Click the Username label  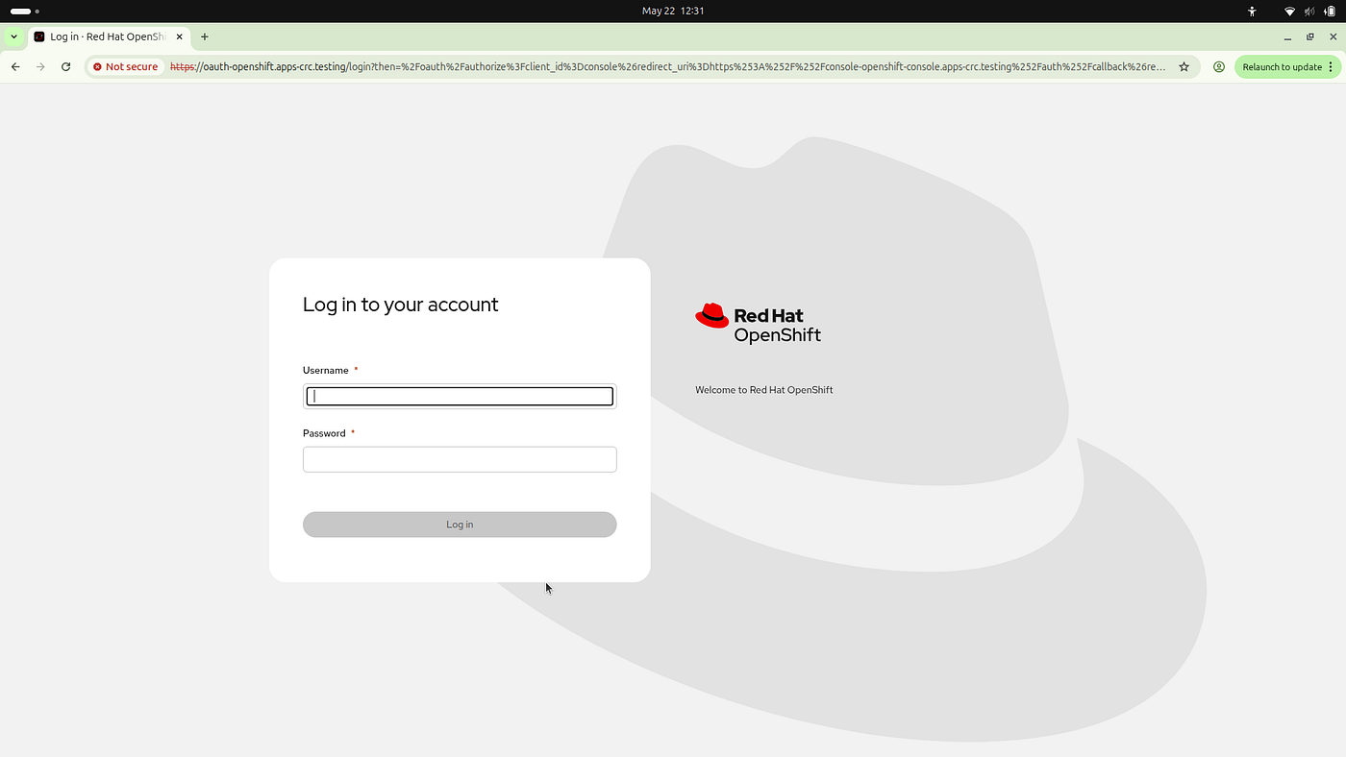point(326,371)
